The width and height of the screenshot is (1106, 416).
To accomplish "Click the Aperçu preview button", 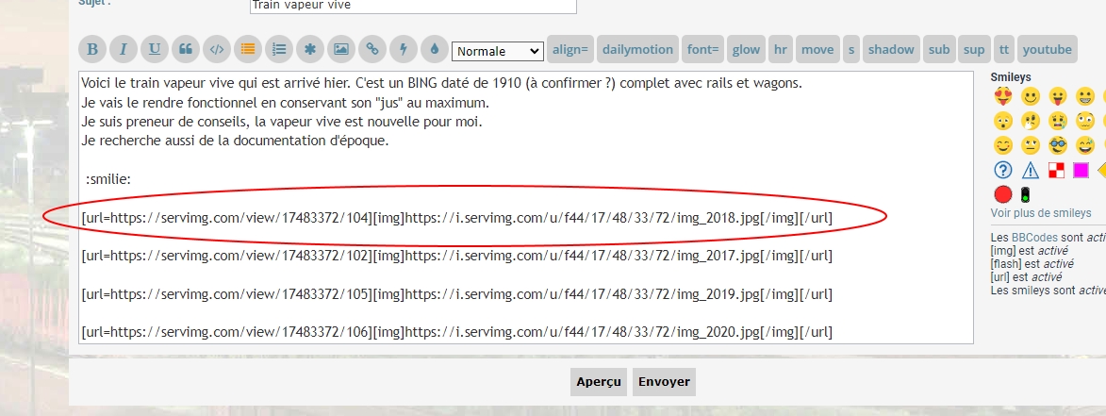I will 599,382.
